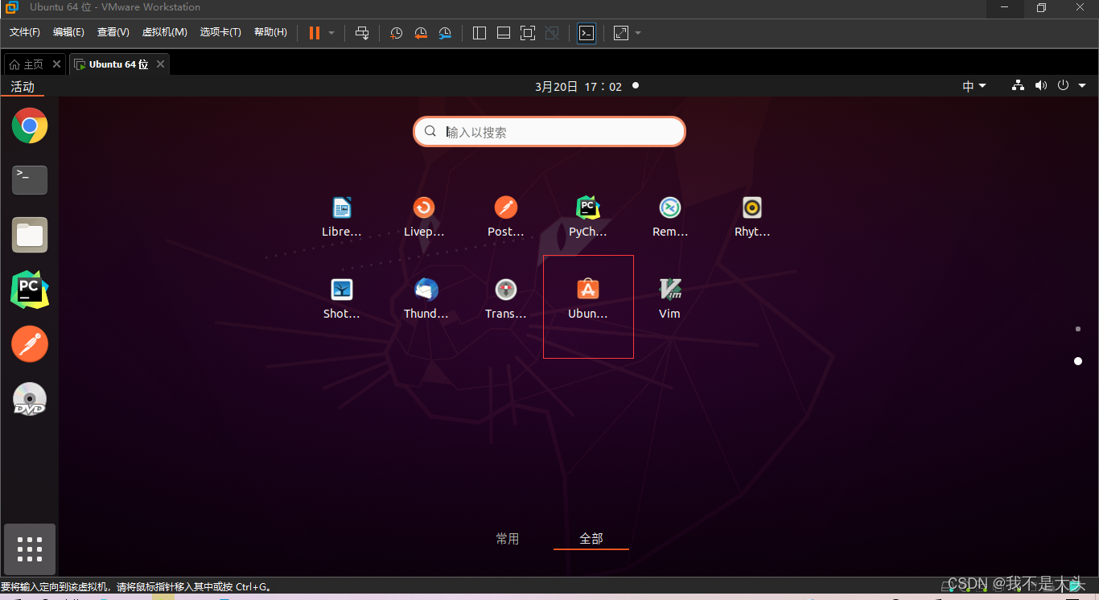Select the second app page dot
Viewport: 1099px width, 600px height.
point(1078,361)
